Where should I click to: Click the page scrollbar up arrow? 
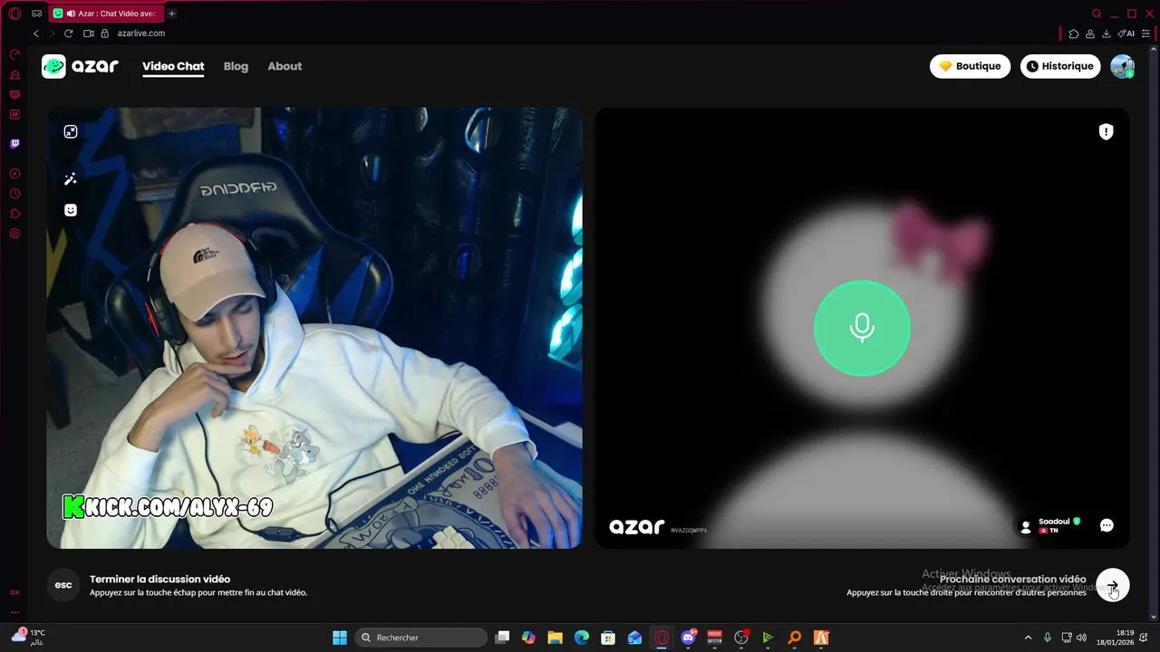pos(1154,51)
